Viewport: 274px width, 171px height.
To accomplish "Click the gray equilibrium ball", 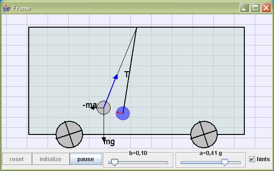I will (x=104, y=108).
